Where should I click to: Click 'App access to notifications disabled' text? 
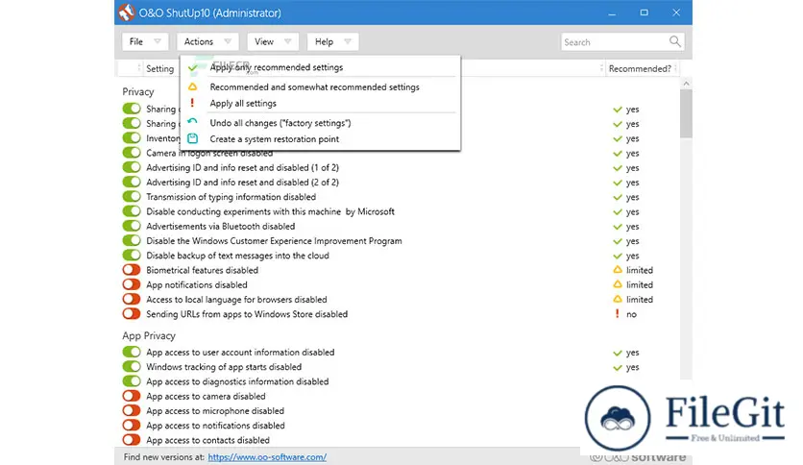coord(215,425)
